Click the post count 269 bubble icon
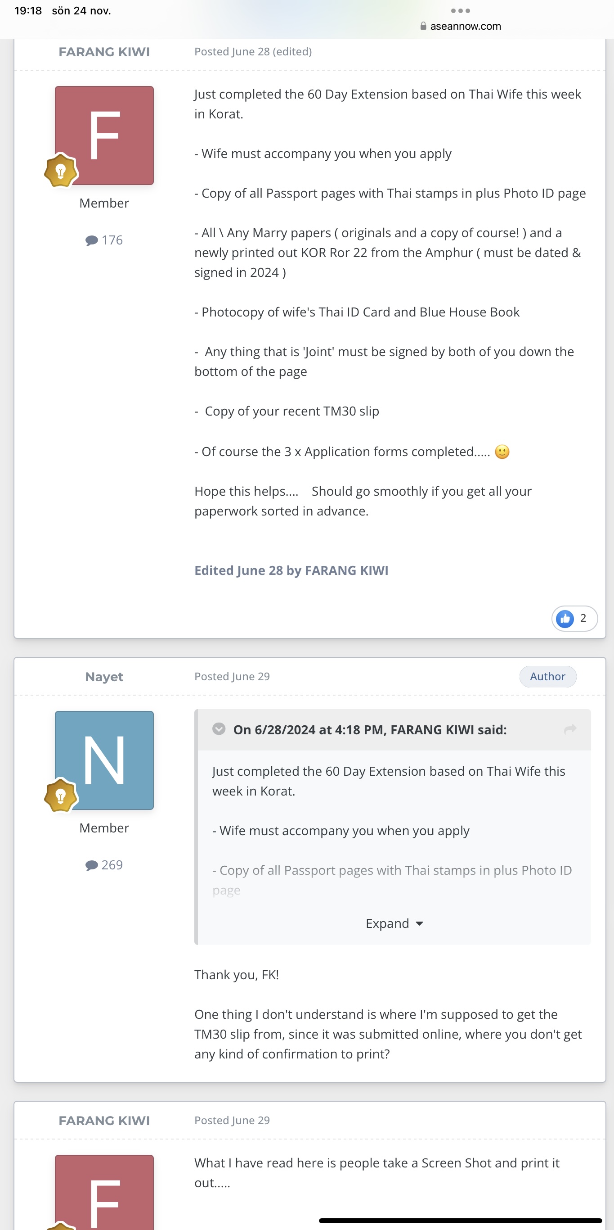The image size is (614, 1230). pyautogui.click(x=92, y=865)
